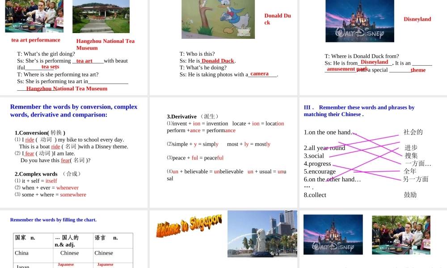Click the red caption 'tea art performance'
This screenshot has width=447, height=268.
point(36,40)
